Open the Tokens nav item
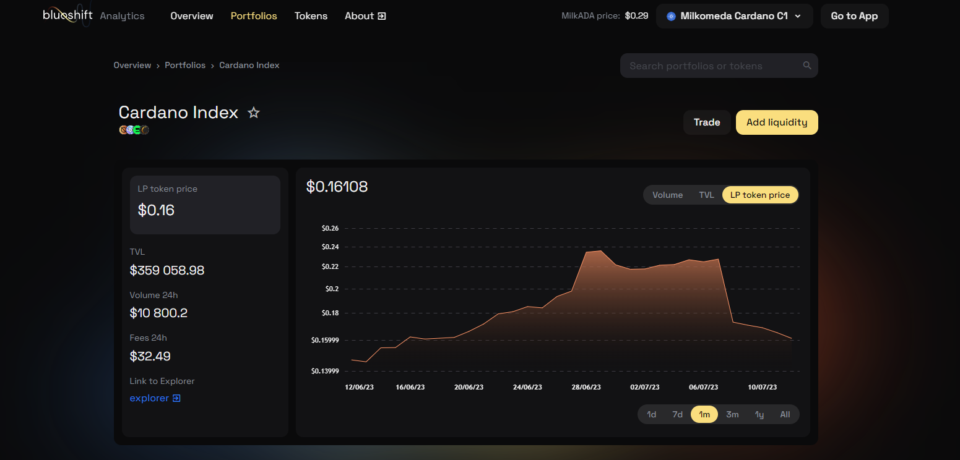 pos(311,16)
